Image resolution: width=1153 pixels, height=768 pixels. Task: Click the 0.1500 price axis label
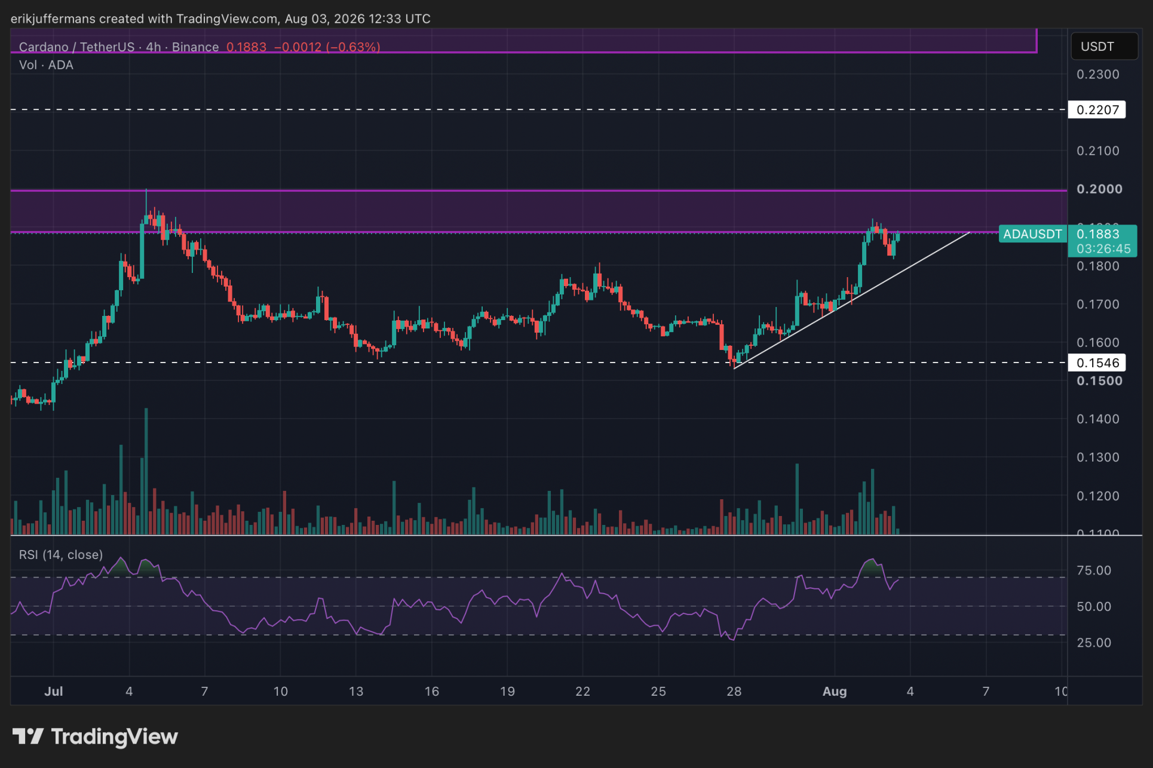click(x=1099, y=380)
